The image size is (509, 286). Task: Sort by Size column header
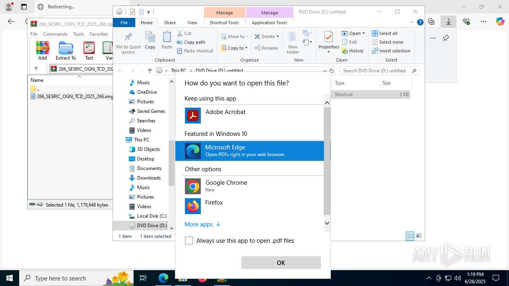395,83
